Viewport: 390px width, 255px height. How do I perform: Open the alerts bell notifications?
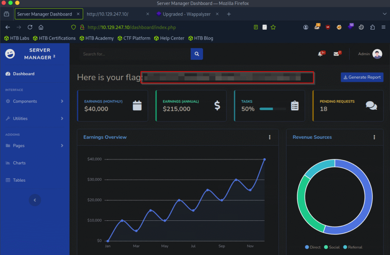320,54
